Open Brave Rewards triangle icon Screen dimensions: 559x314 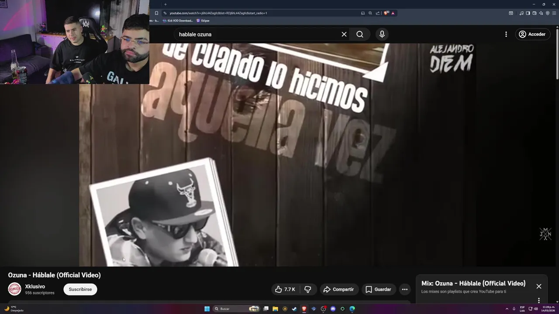coord(393,13)
